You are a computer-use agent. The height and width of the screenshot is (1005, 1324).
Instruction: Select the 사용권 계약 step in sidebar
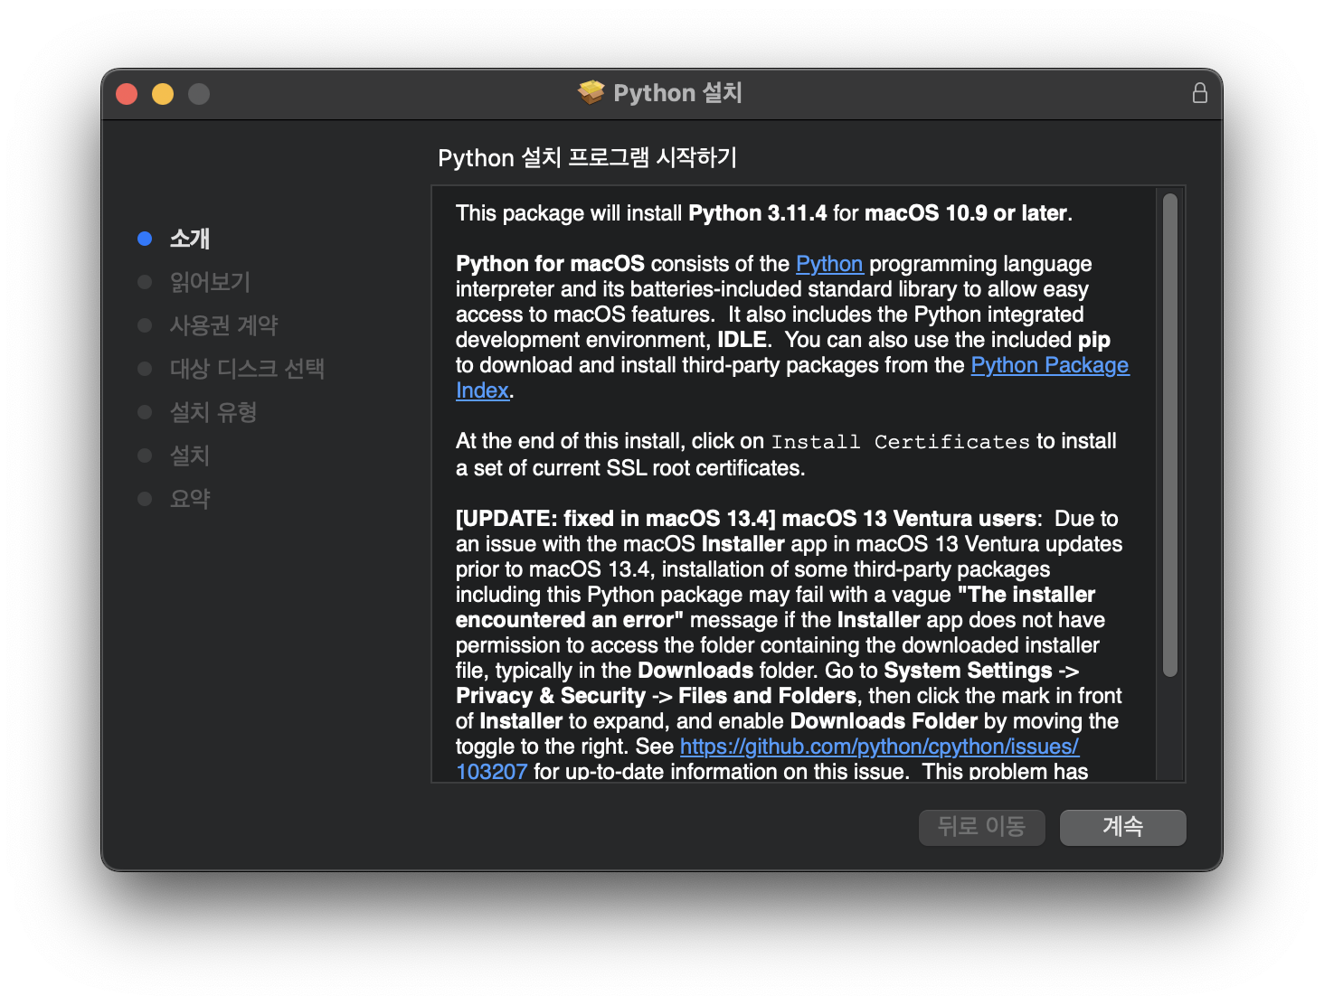coord(224,325)
